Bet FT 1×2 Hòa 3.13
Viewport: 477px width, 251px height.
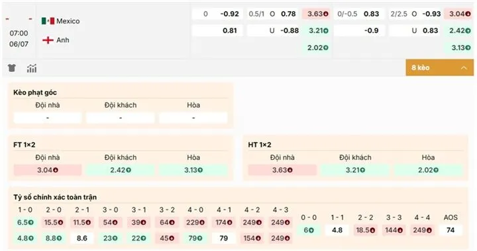pyautogui.click(x=193, y=170)
